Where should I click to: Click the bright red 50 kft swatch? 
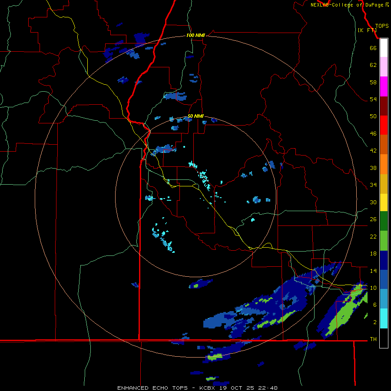click(384, 125)
